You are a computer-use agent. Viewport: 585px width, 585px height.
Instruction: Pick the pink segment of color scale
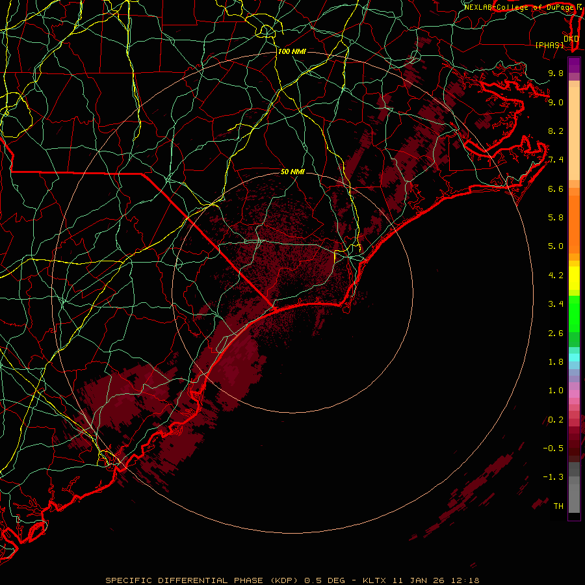tap(574, 394)
